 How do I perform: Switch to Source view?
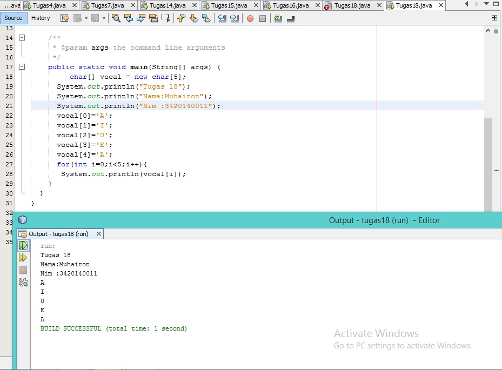click(x=14, y=18)
